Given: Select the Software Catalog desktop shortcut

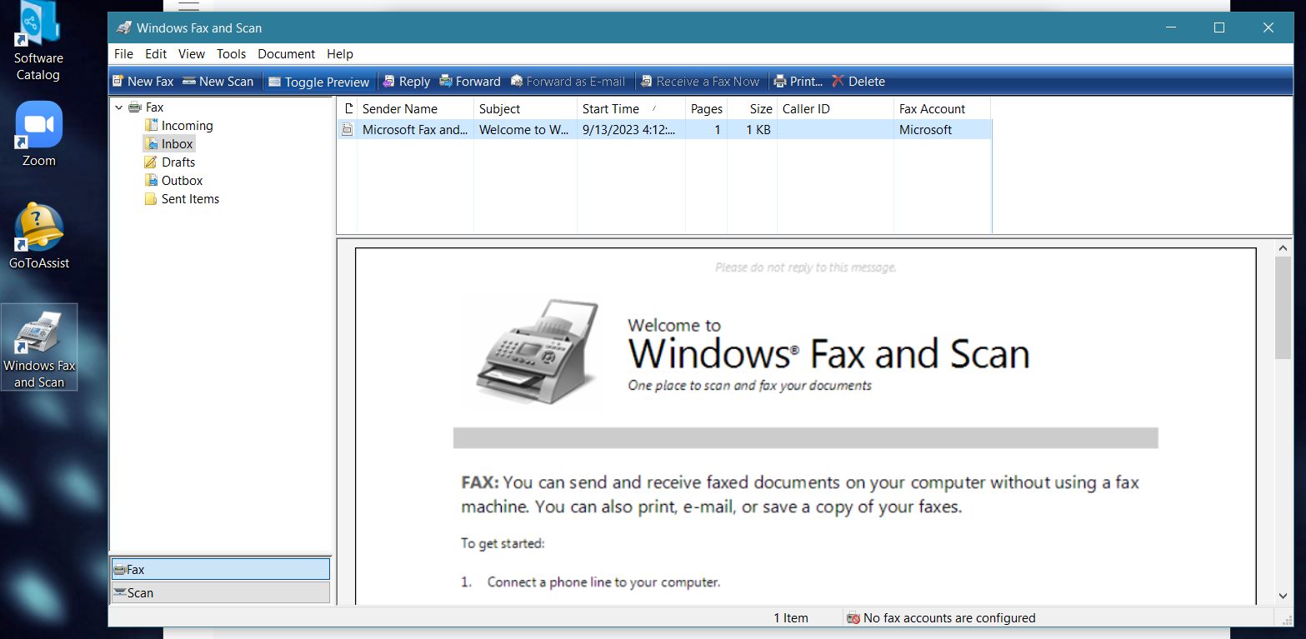Looking at the screenshot, I should tap(38, 42).
